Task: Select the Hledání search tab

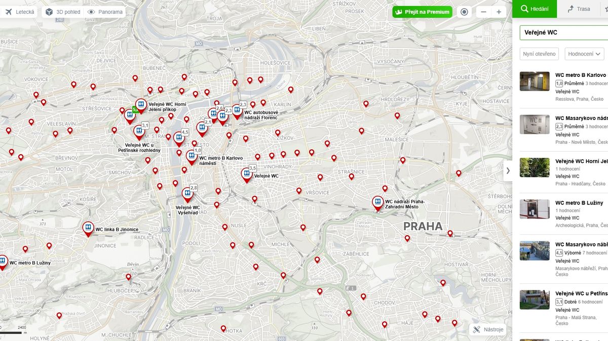Action: click(535, 9)
